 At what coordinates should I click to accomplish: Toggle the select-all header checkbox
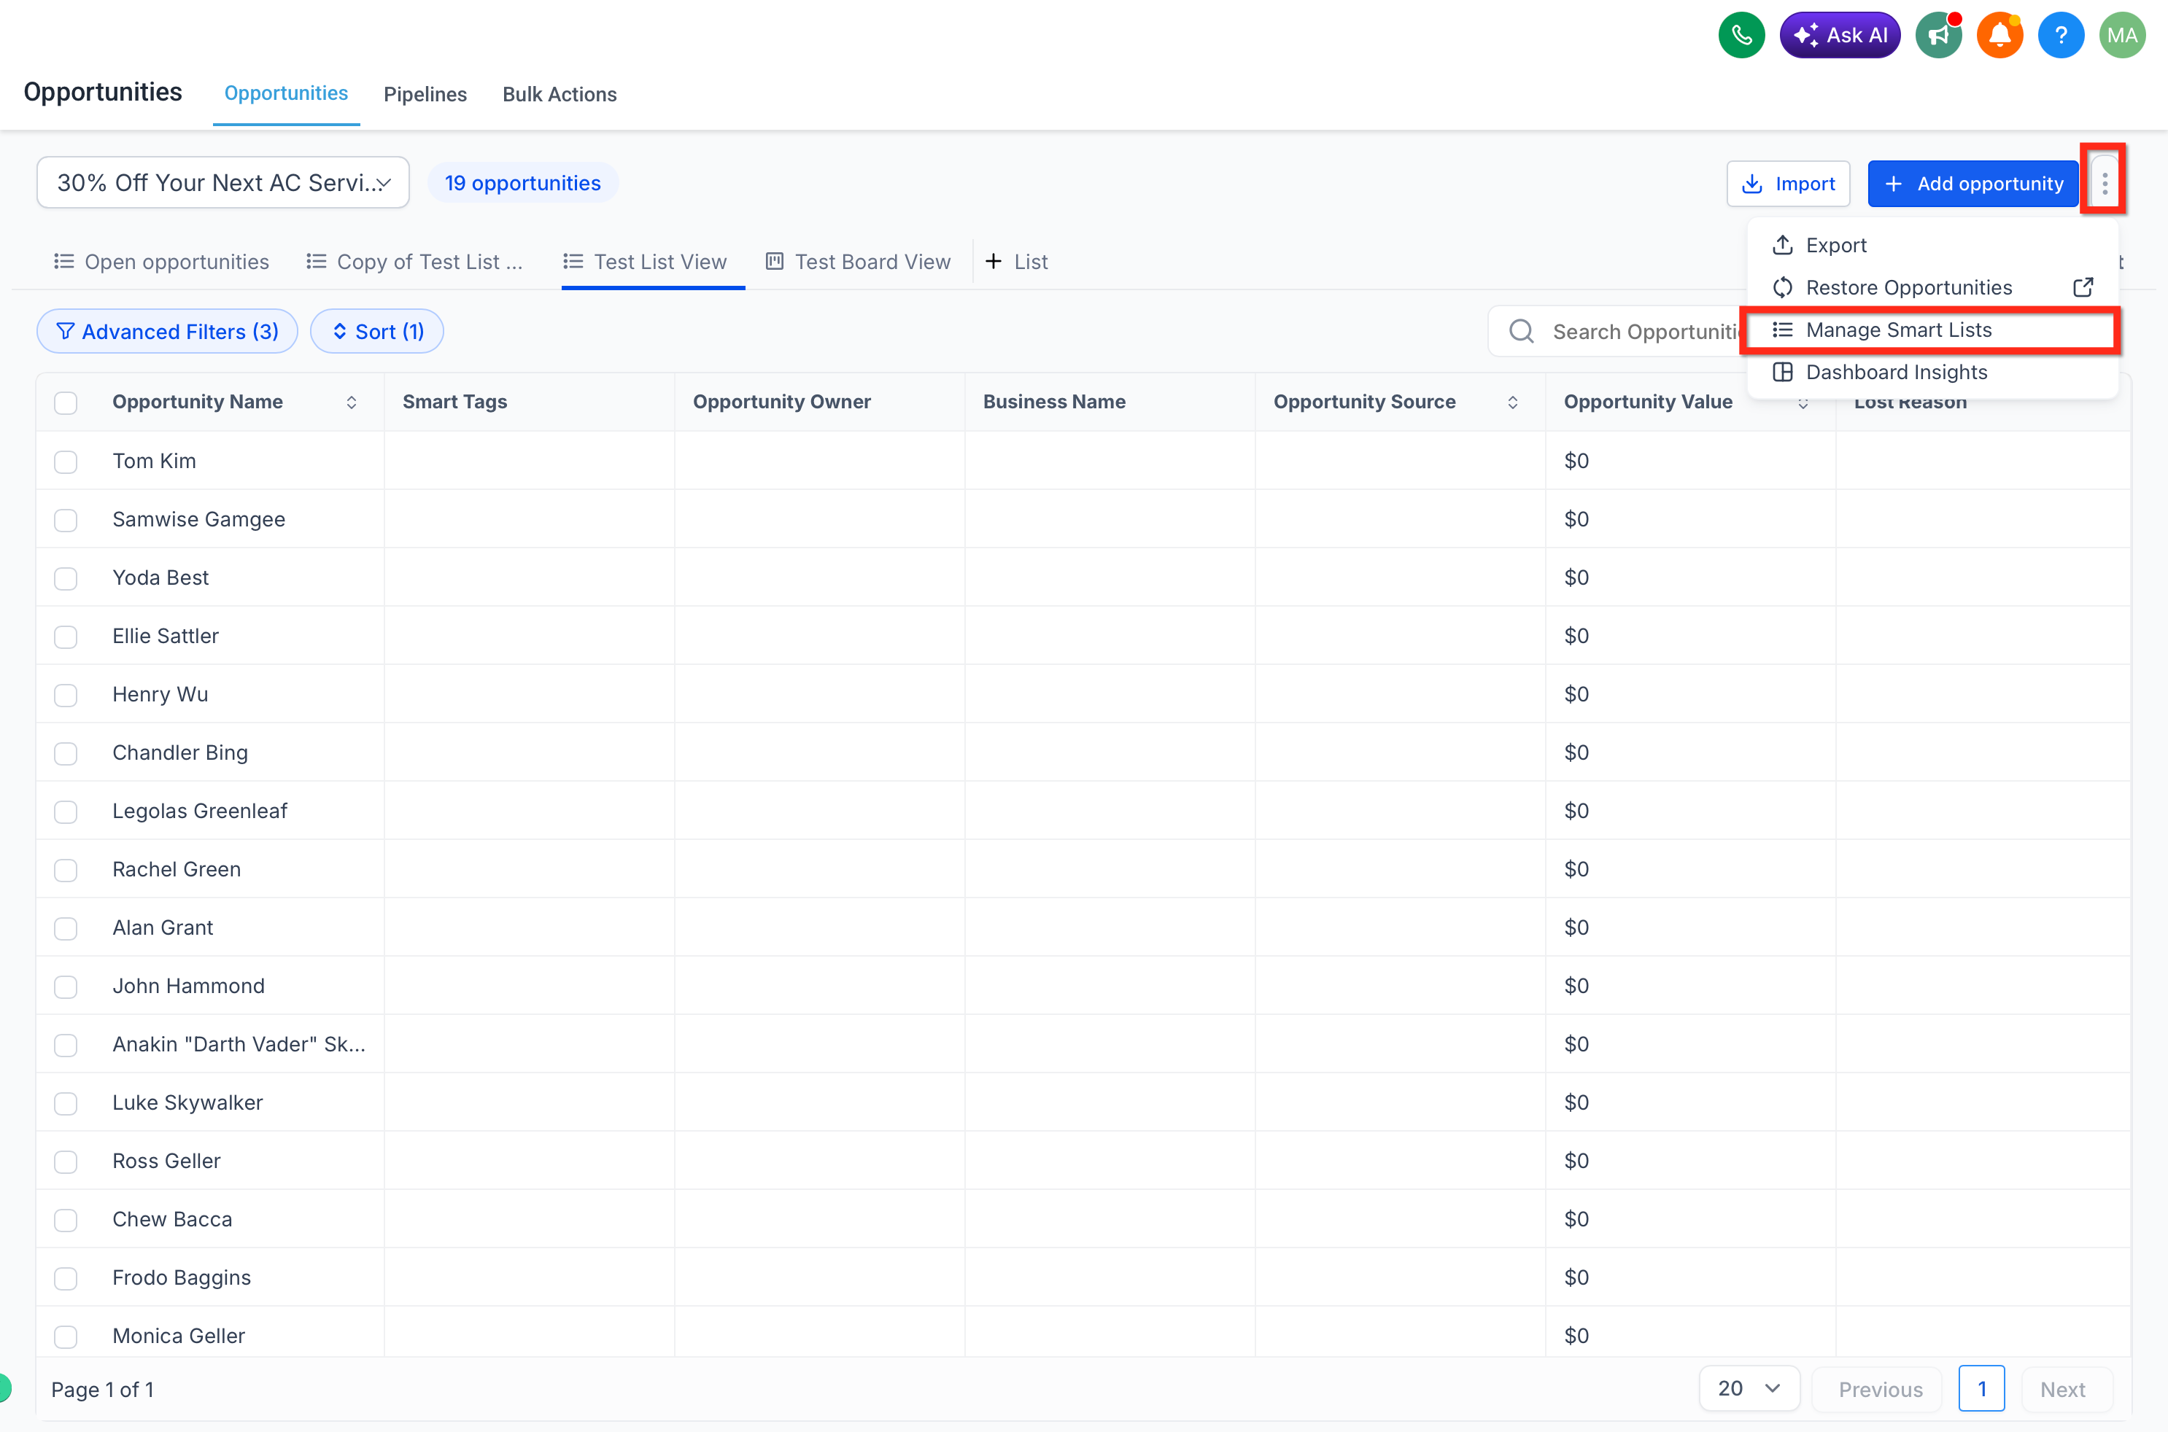coord(66,402)
